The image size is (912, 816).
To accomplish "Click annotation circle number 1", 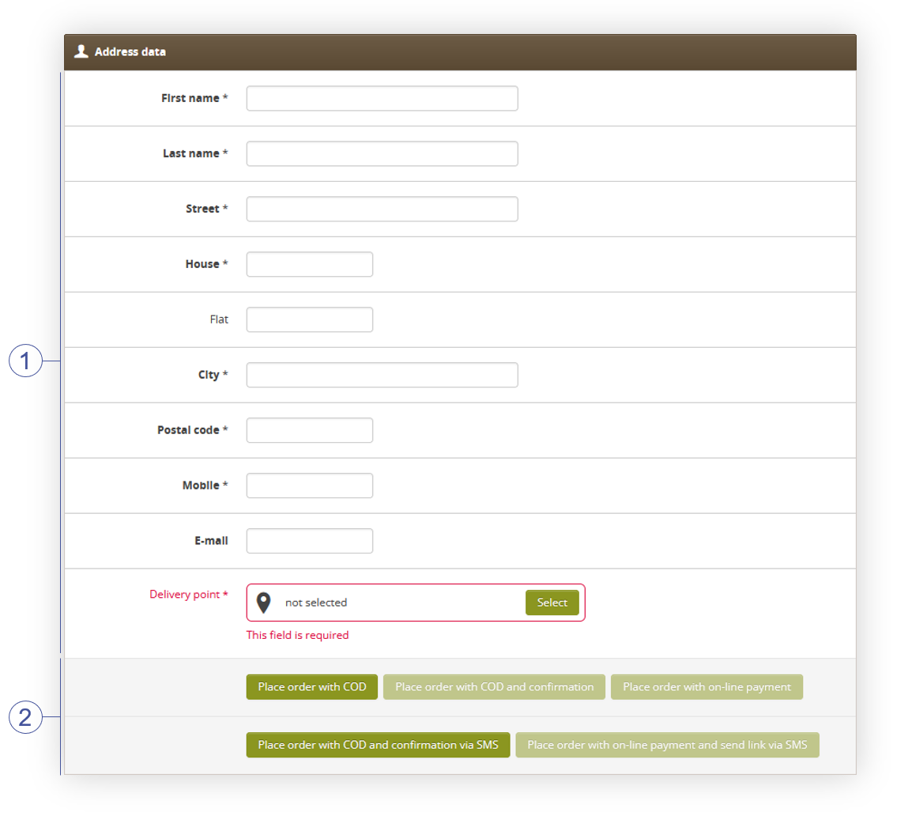I will tap(25, 361).
